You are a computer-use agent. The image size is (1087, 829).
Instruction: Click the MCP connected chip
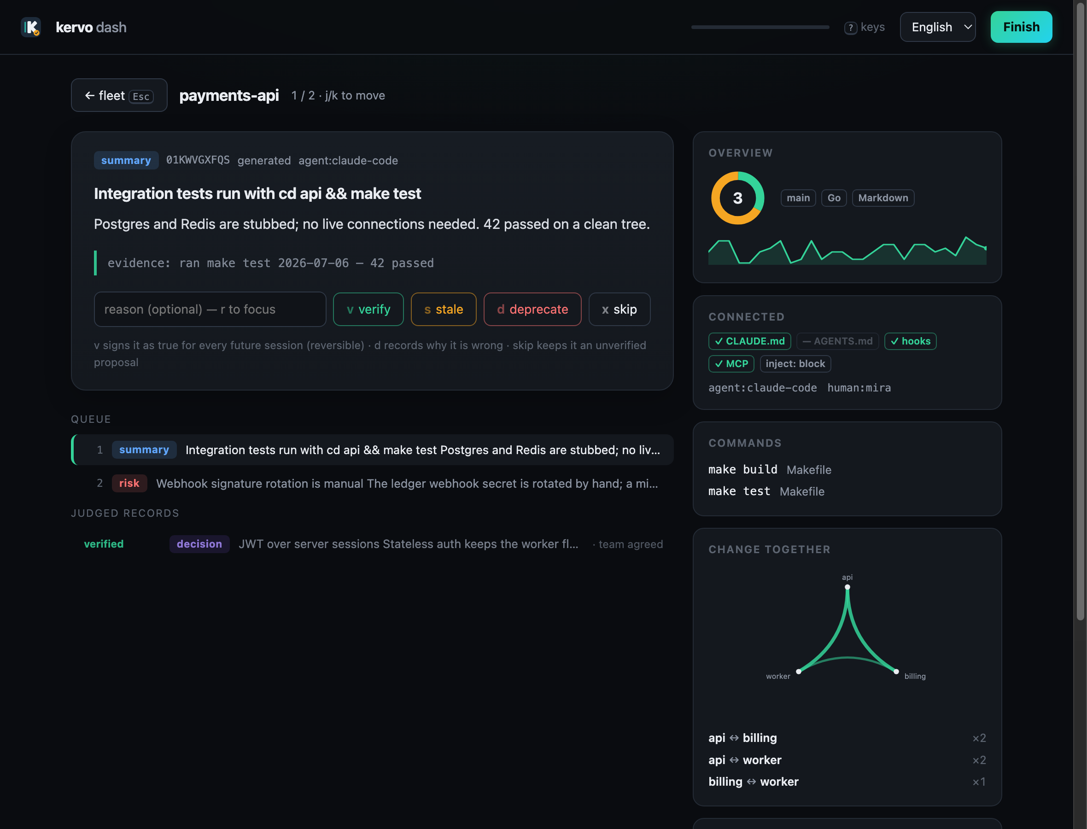[731, 364]
